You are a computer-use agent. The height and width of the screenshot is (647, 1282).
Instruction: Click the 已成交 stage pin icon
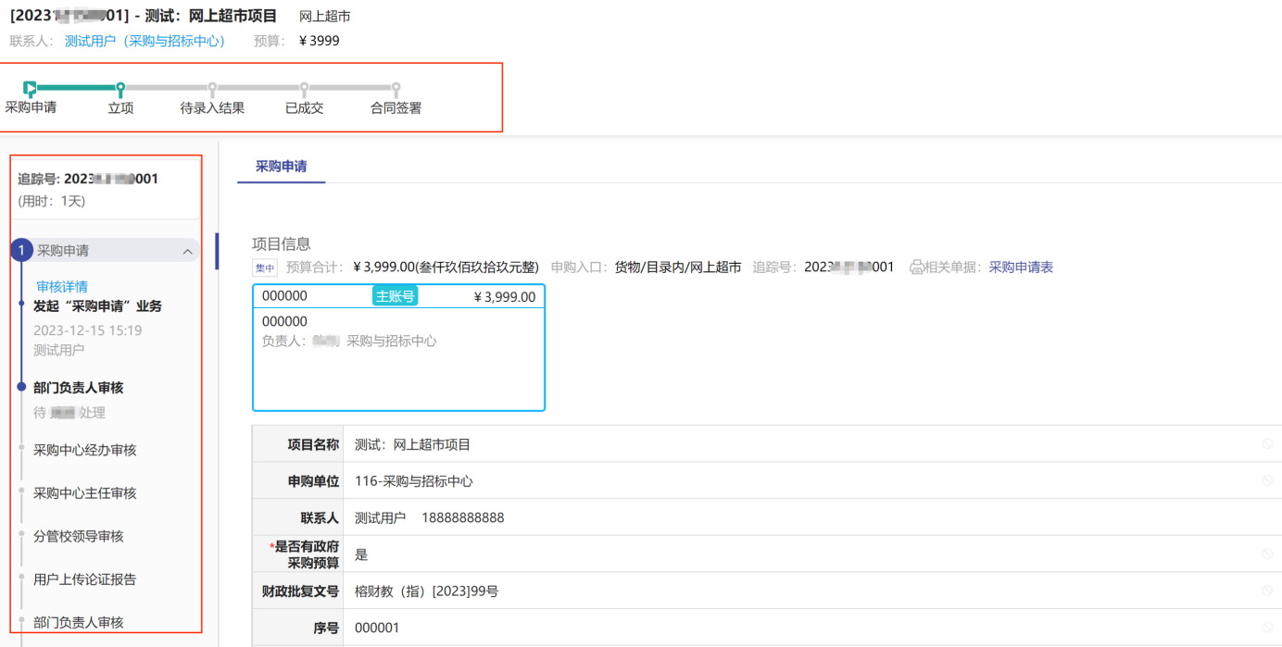pos(304,88)
